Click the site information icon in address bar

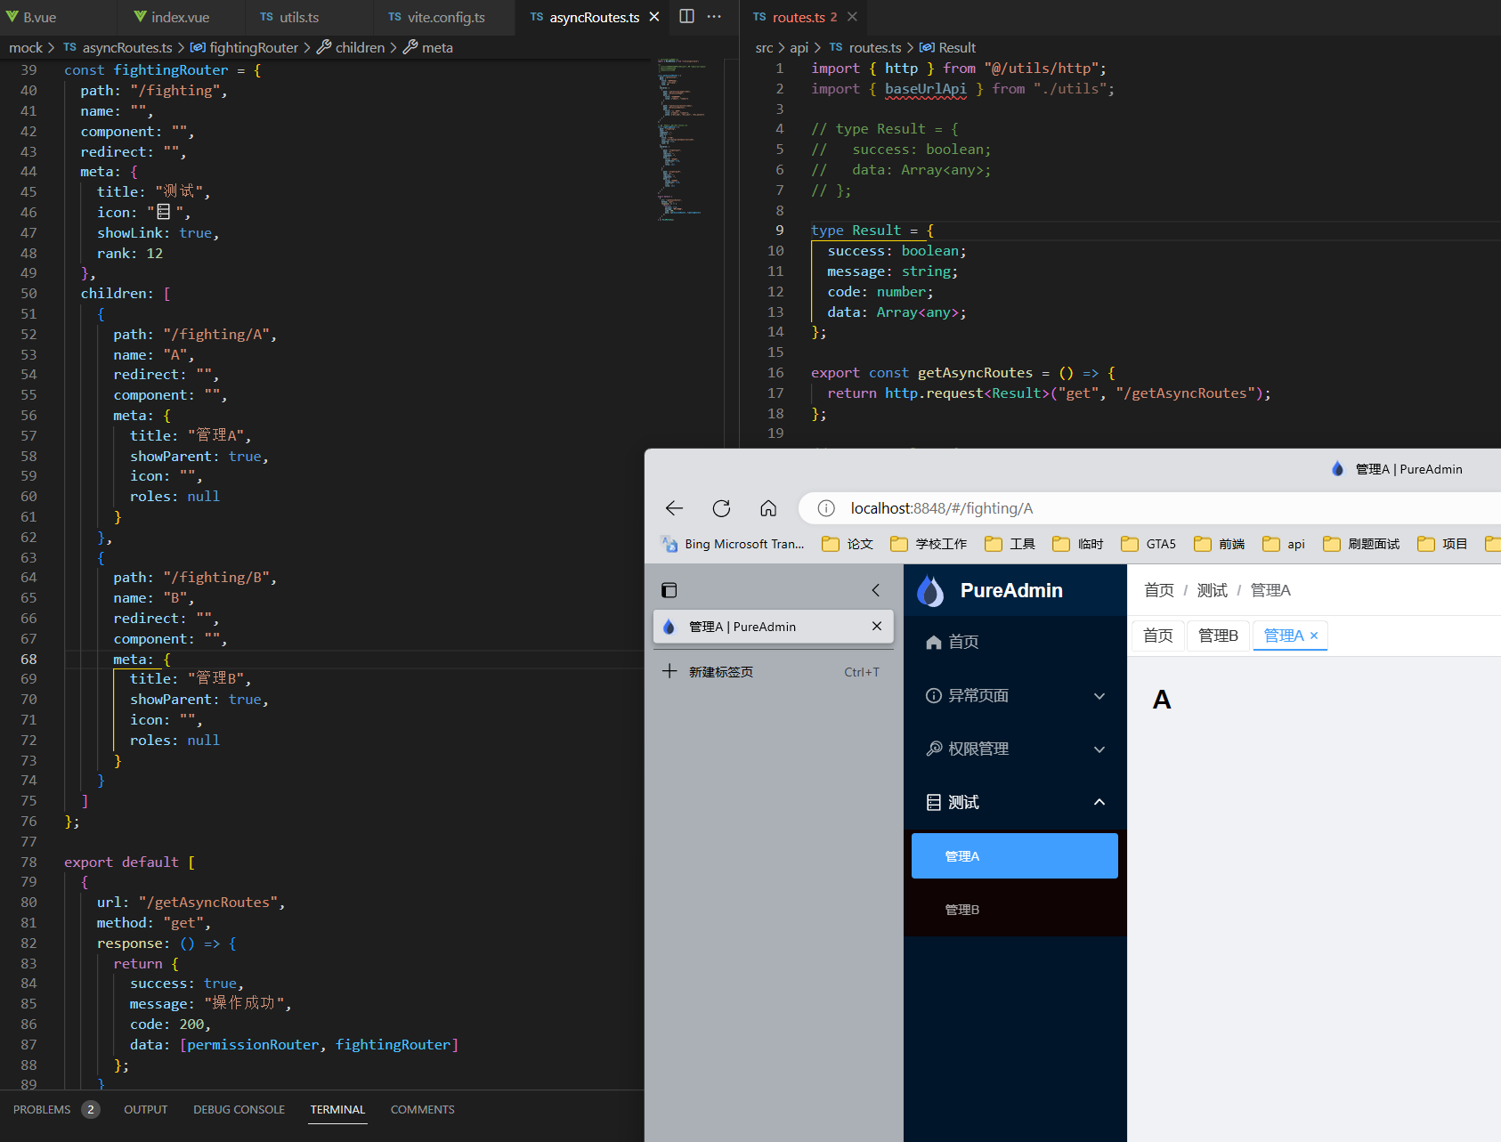click(826, 508)
